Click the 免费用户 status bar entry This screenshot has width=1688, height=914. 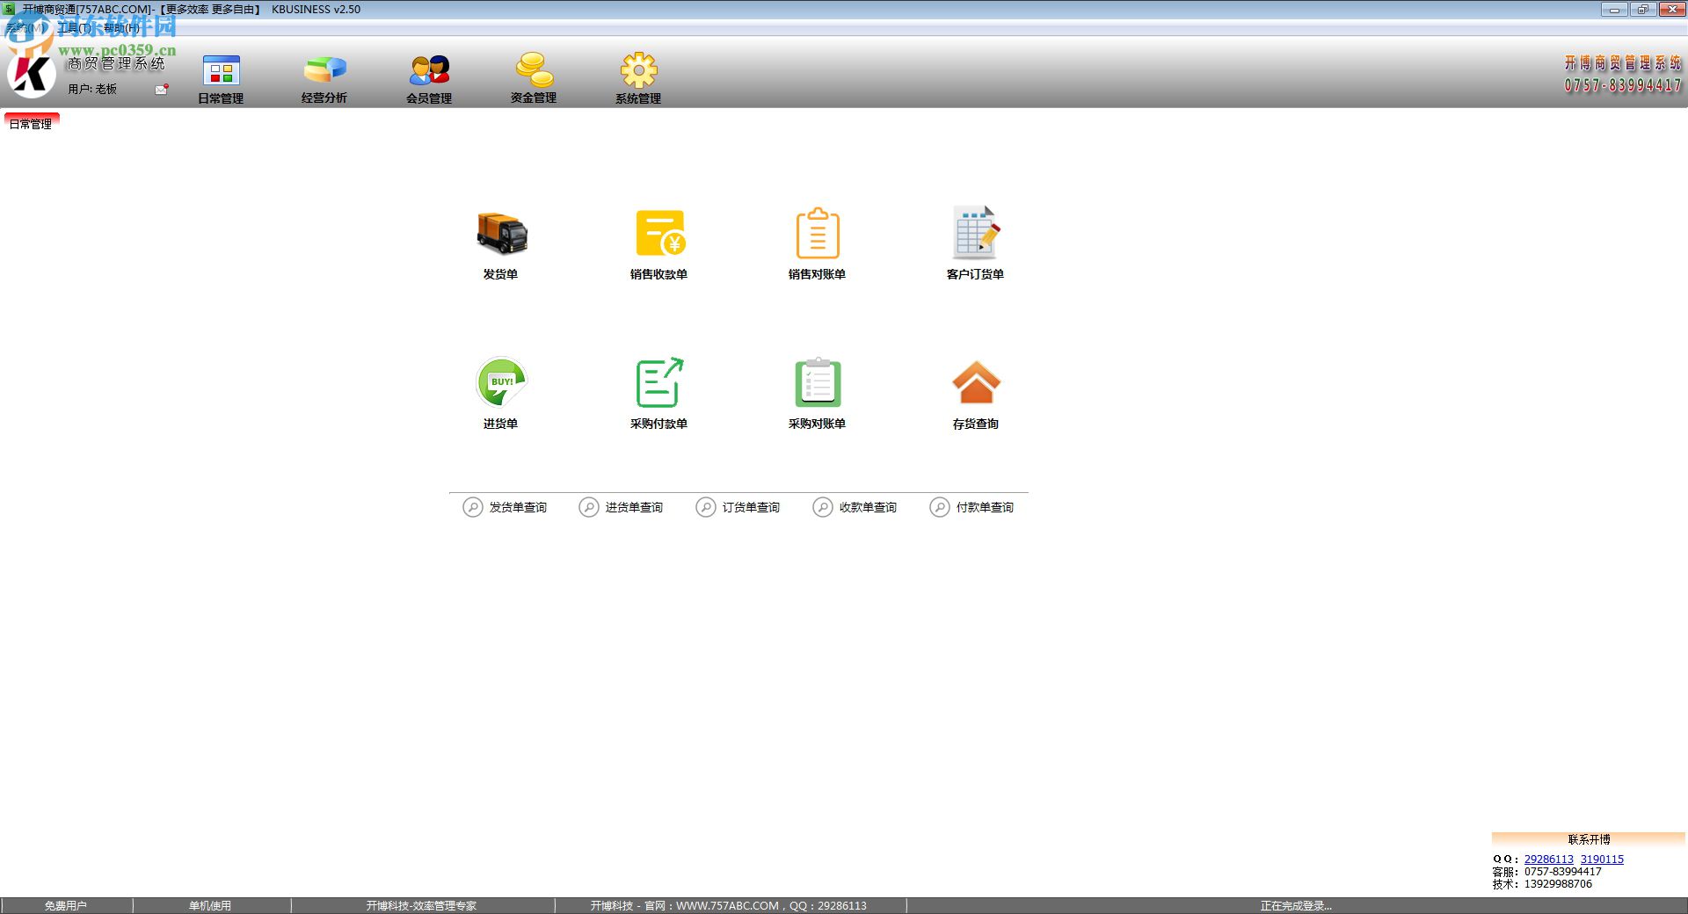point(66,905)
